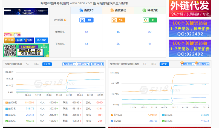The image size is (219, 128).
Task: Click 前100名 count 1140608
Action: click(29, 103)
